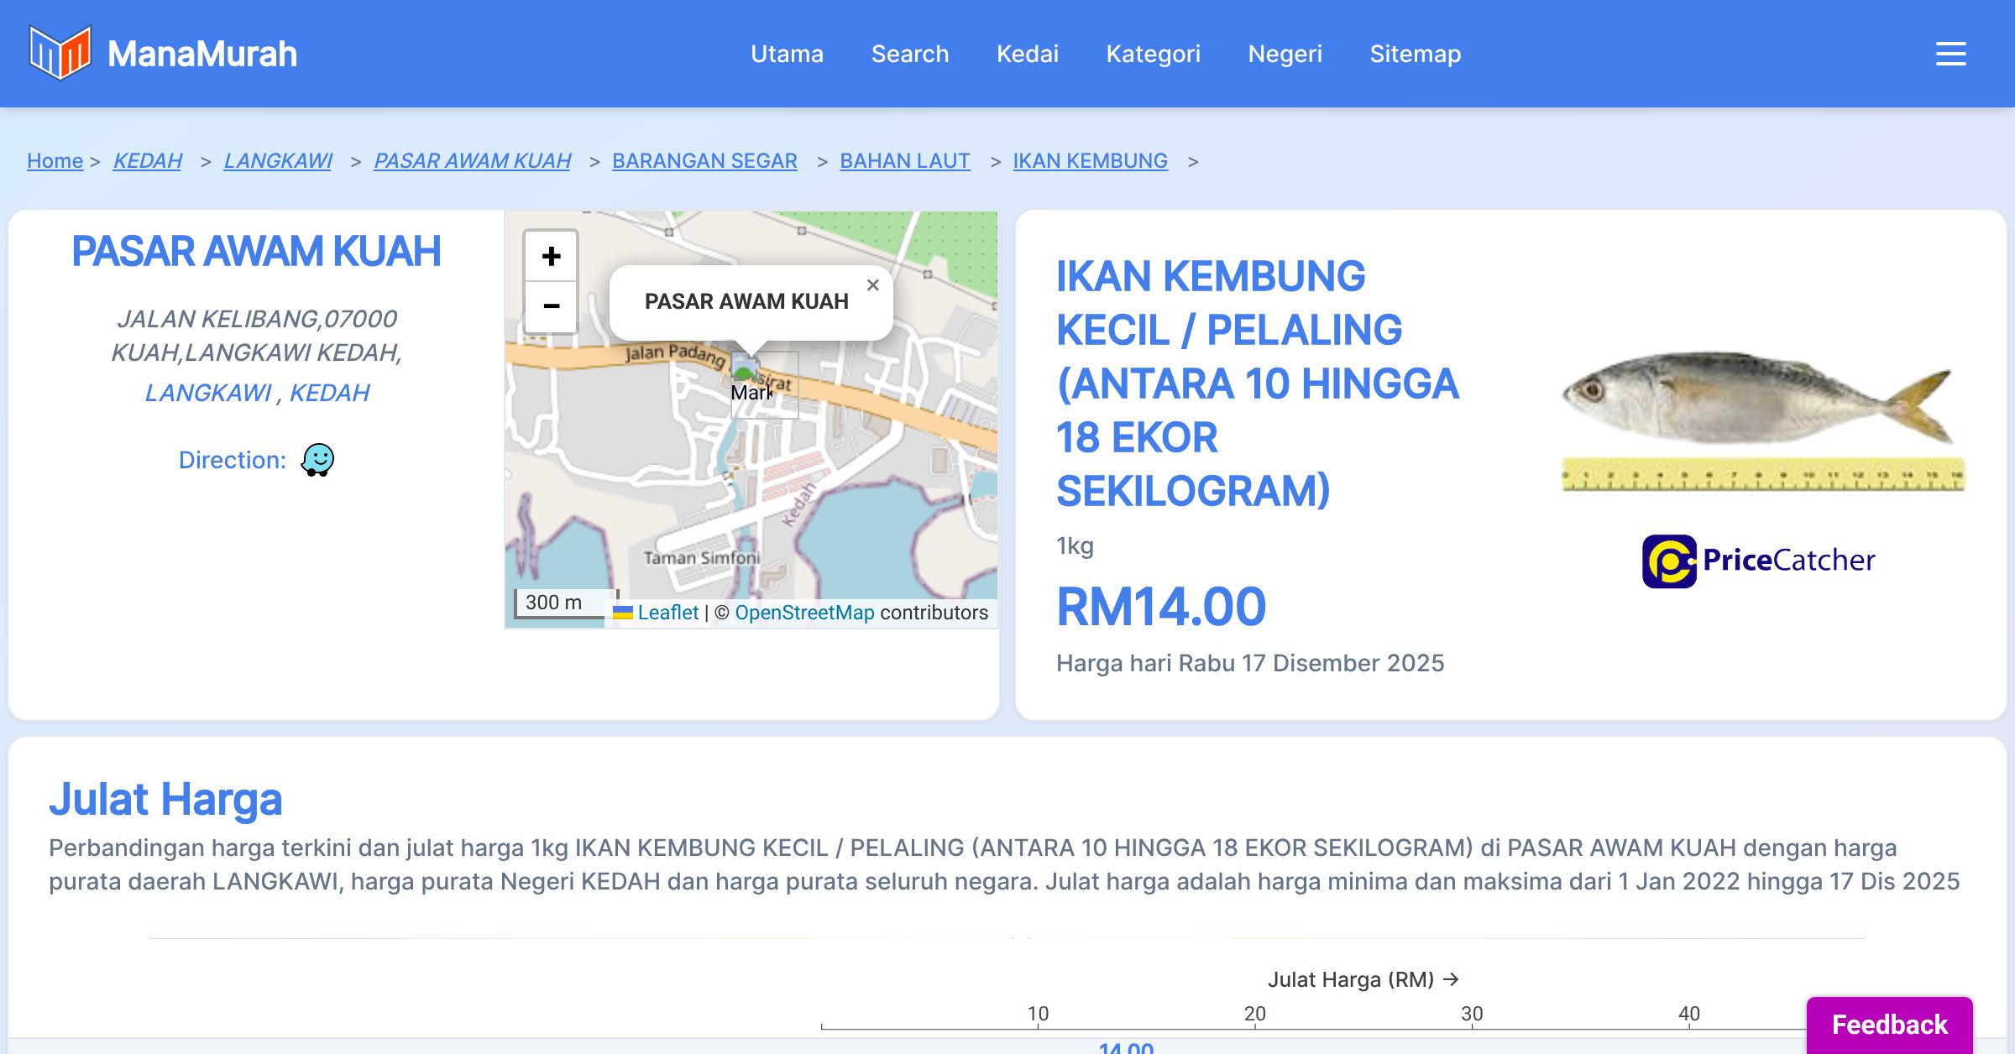Navigate to the Sitemap page

[1415, 54]
